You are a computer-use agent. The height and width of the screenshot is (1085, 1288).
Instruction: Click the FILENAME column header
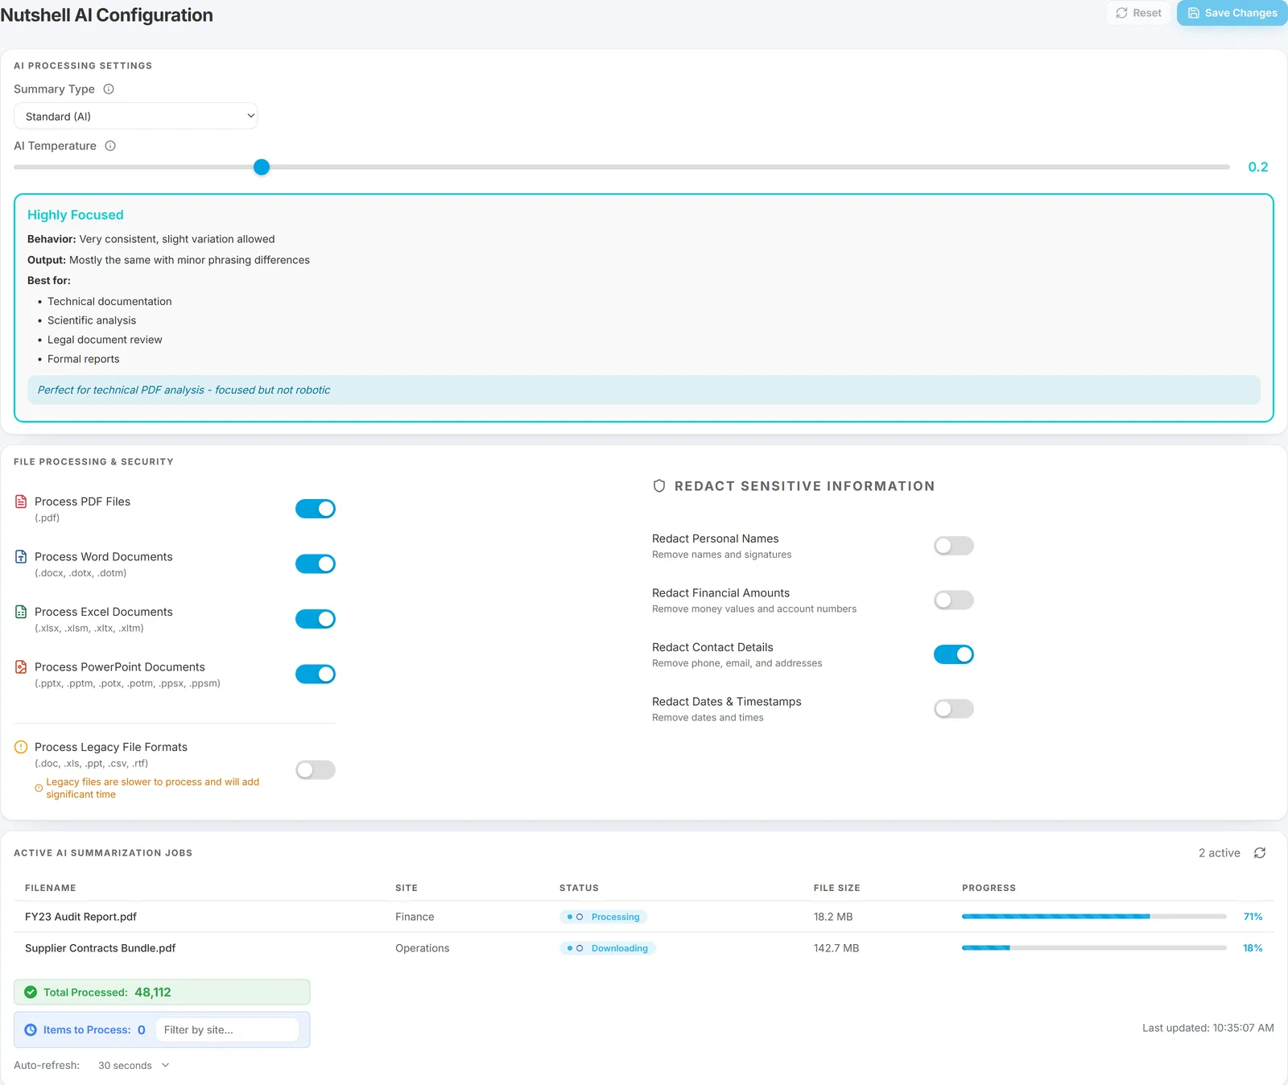click(x=51, y=888)
